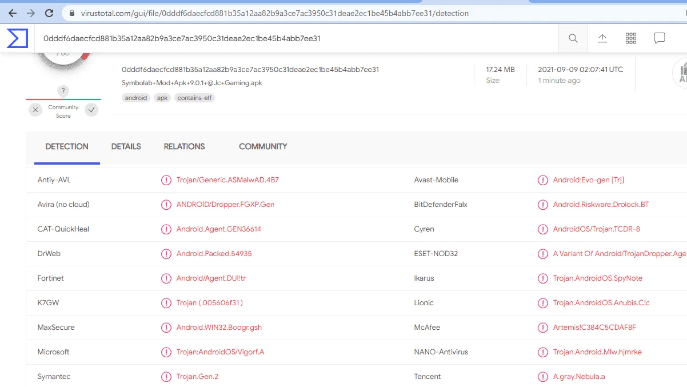Click the Microsoft engine name

coord(54,352)
